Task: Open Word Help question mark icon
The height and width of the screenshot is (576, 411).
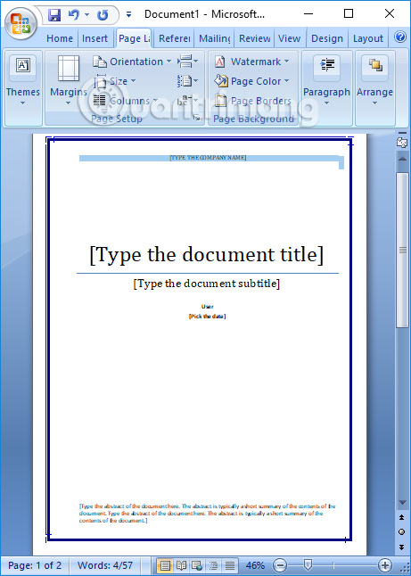Action: (400, 37)
